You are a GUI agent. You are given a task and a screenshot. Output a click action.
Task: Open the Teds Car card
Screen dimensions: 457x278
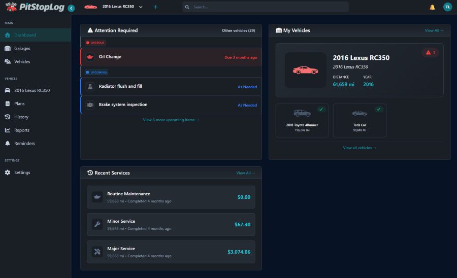click(x=360, y=121)
